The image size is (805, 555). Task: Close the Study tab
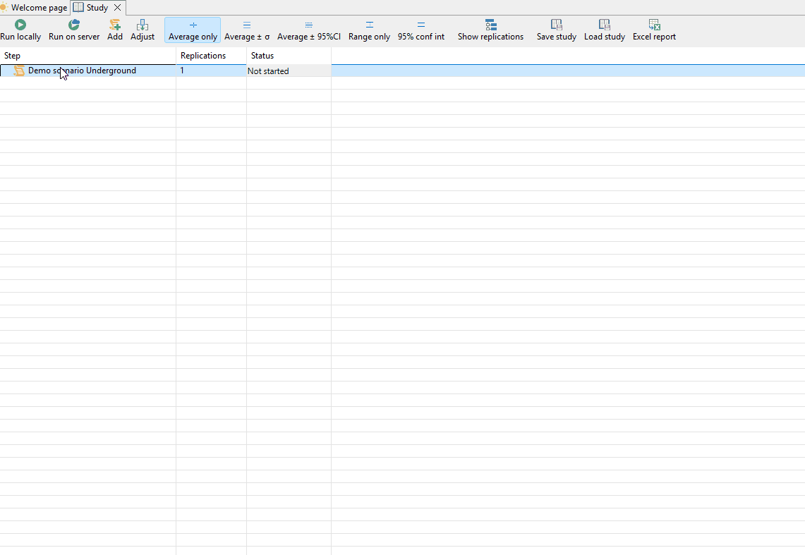click(x=118, y=8)
